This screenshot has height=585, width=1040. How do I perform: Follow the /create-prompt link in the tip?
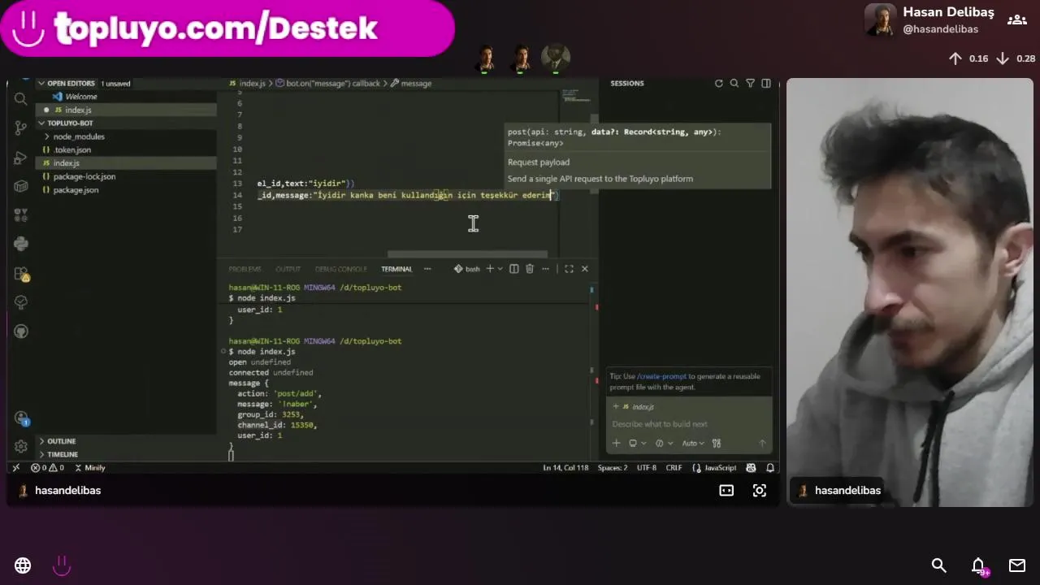point(661,376)
